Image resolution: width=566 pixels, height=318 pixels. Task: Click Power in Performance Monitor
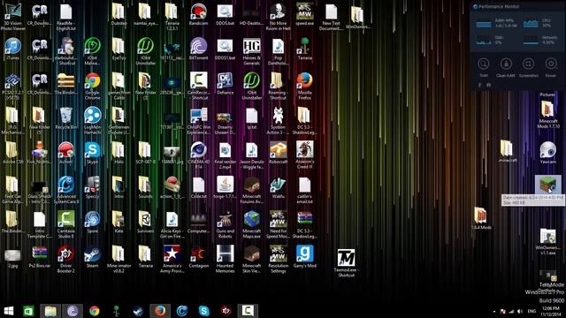tap(551, 67)
